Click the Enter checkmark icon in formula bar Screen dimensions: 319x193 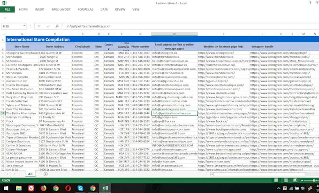[x=48, y=26]
